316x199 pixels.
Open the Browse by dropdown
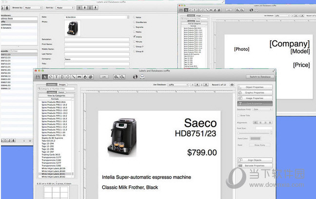[x=33, y=8]
